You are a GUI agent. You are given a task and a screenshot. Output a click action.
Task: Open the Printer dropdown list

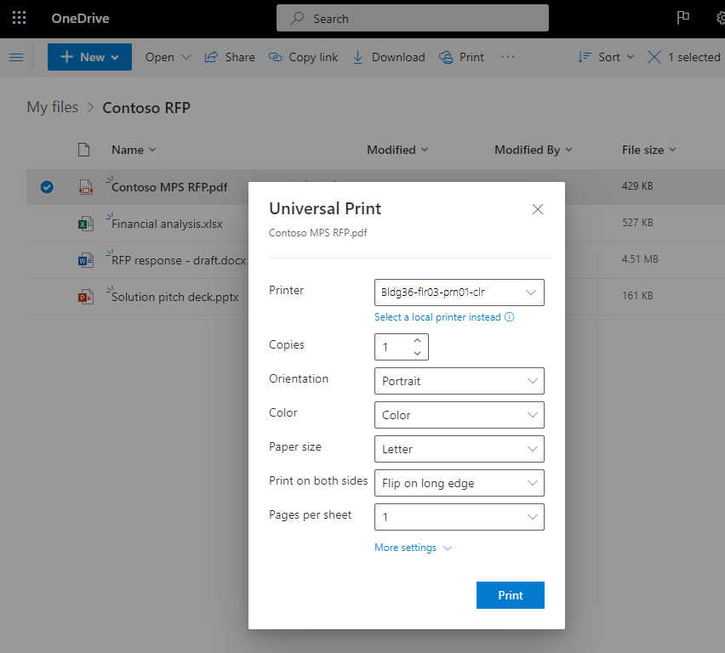[x=459, y=292]
